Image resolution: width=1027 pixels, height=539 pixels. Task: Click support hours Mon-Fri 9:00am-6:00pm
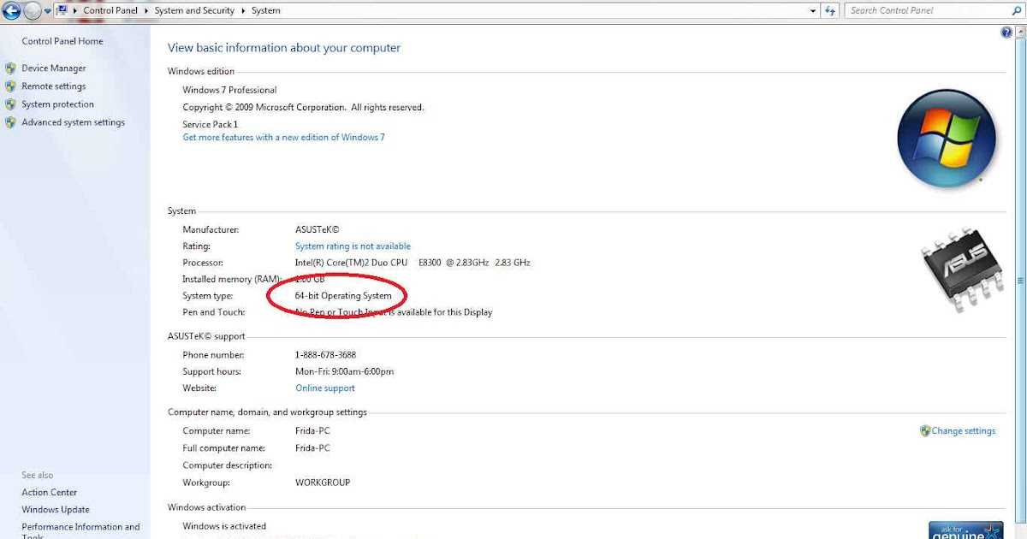point(344,372)
